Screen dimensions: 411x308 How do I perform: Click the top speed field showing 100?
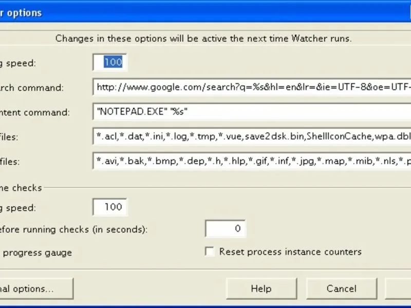(x=110, y=62)
